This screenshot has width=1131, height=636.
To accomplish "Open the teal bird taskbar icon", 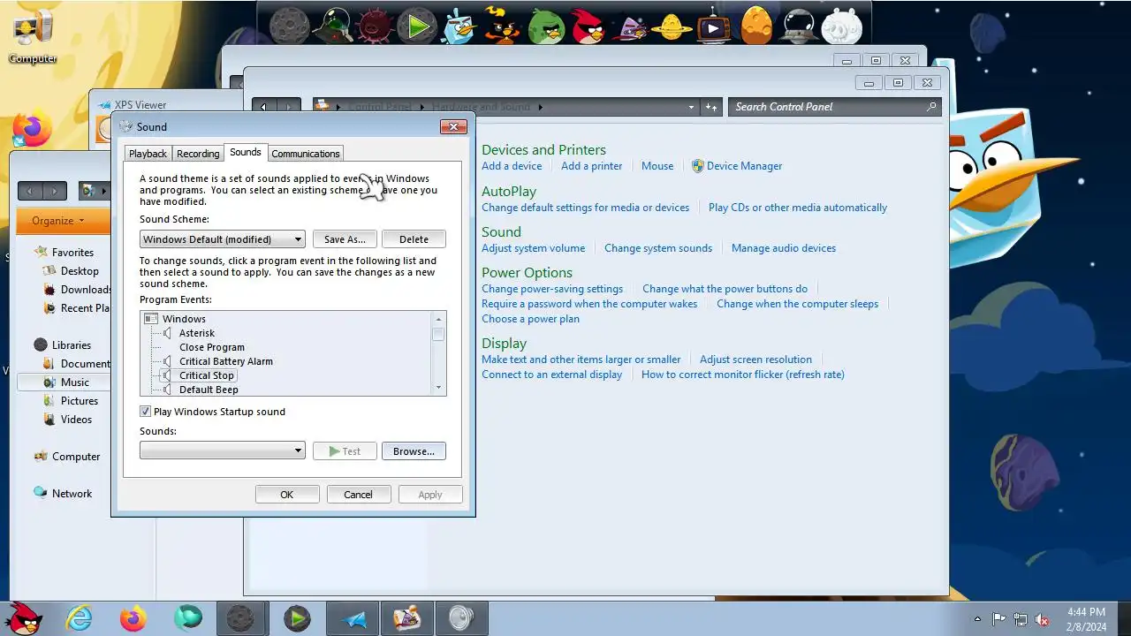I will [187, 618].
